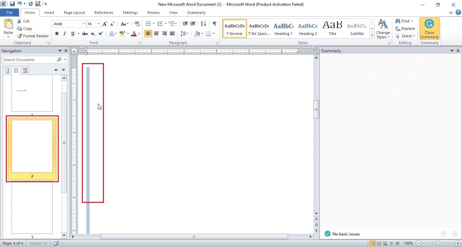Switch to the References tab
This screenshot has width=462, height=247.
pos(104,13)
